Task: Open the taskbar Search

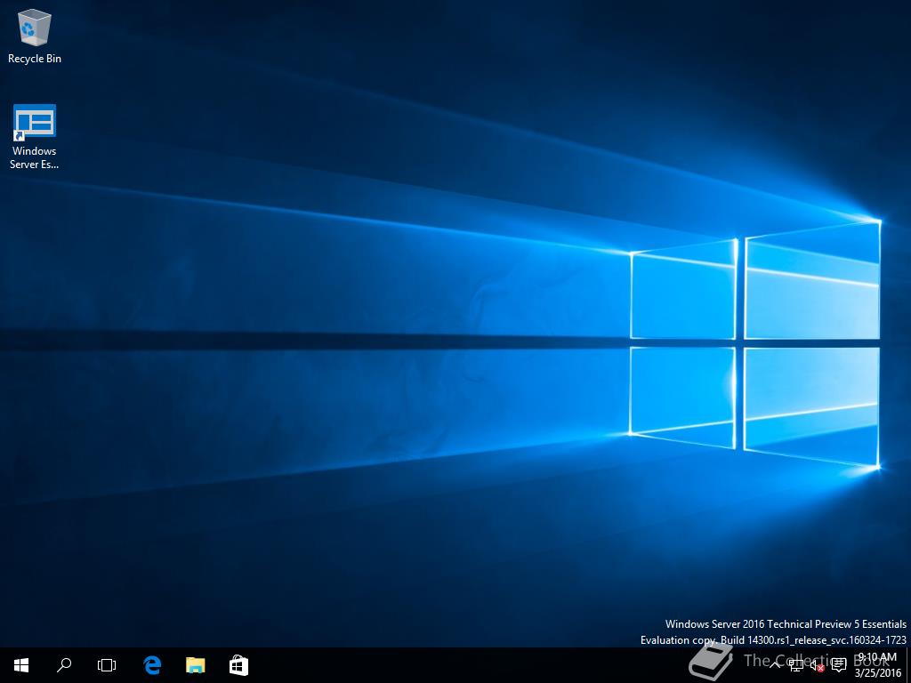Action: (x=64, y=665)
